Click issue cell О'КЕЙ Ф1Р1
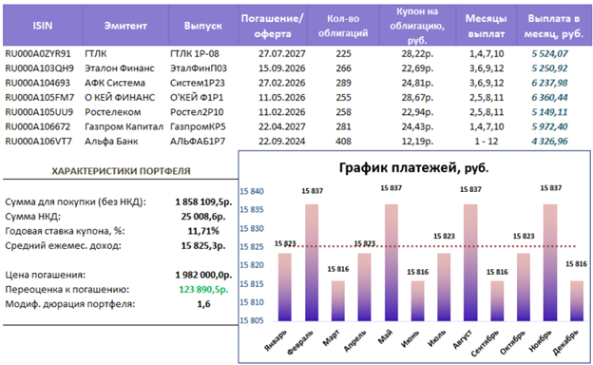The image size is (593, 365). click(197, 98)
